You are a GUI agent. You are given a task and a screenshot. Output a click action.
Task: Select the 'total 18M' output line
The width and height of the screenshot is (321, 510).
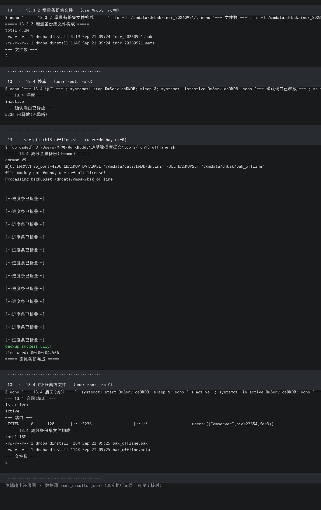click(16, 437)
